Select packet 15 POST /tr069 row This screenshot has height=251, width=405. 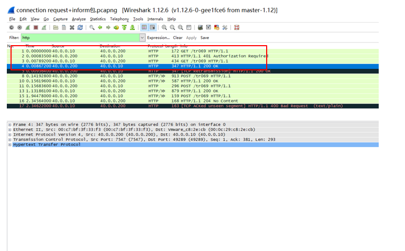point(193,96)
